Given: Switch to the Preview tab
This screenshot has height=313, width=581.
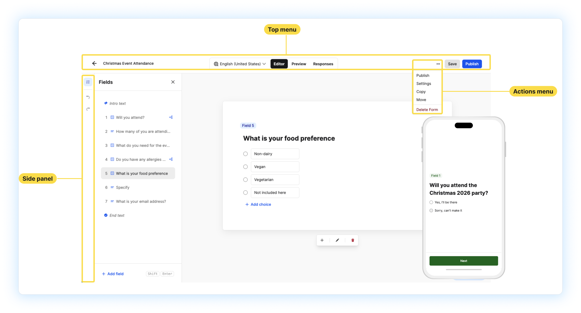Looking at the screenshot, I should (299, 64).
